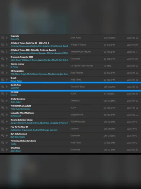141x189 pixels.
Task: Visit artist Weska under Bart Skils Remixed
Action: point(22,137)
